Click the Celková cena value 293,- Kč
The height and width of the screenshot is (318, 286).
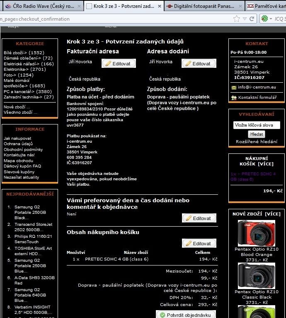[208, 305]
